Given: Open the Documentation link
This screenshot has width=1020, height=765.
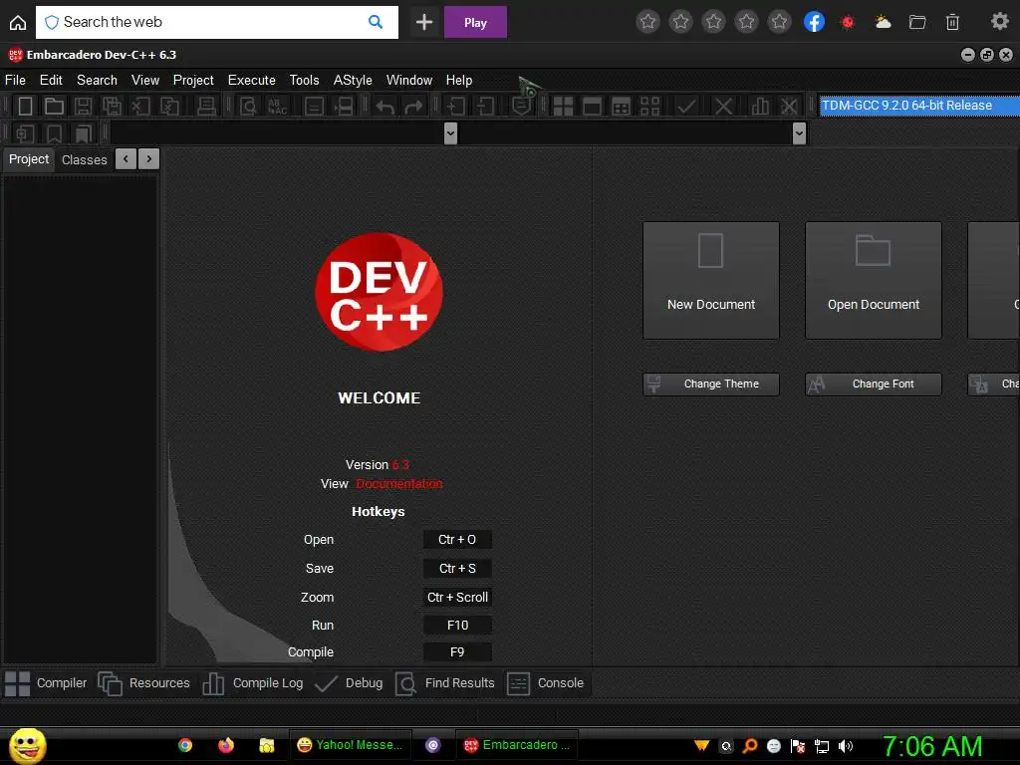Looking at the screenshot, I should (399, 484).
